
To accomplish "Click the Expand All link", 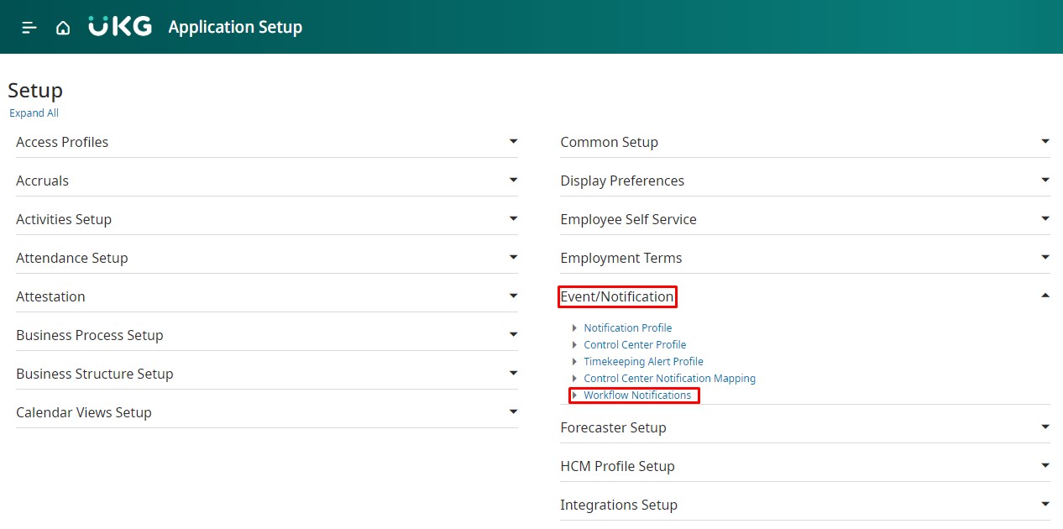I will pyautogui.click(x=34, y=113).
